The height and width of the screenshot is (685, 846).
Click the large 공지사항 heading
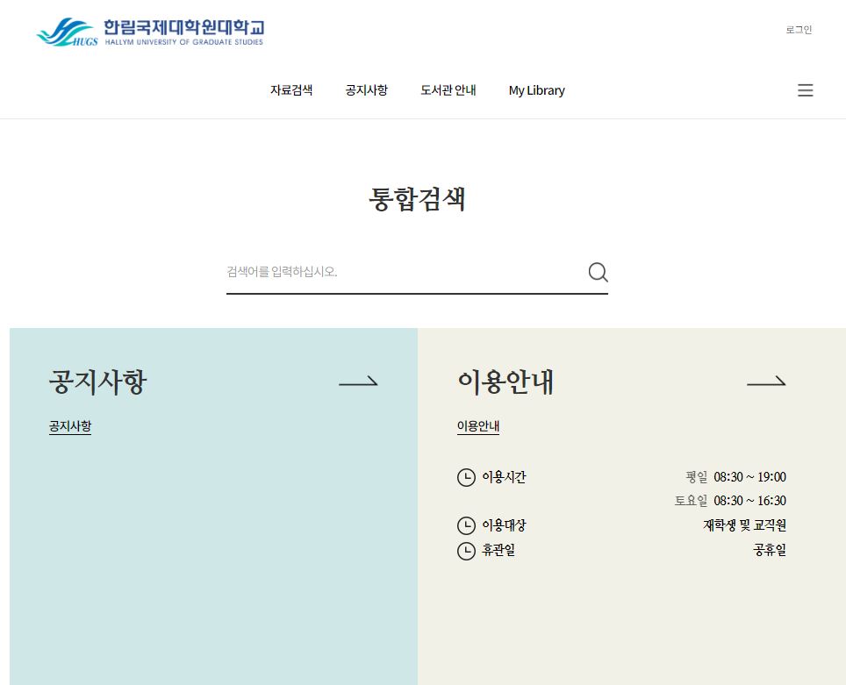97,382
